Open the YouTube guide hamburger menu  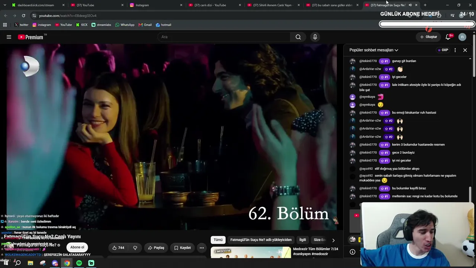coord(9,37)
